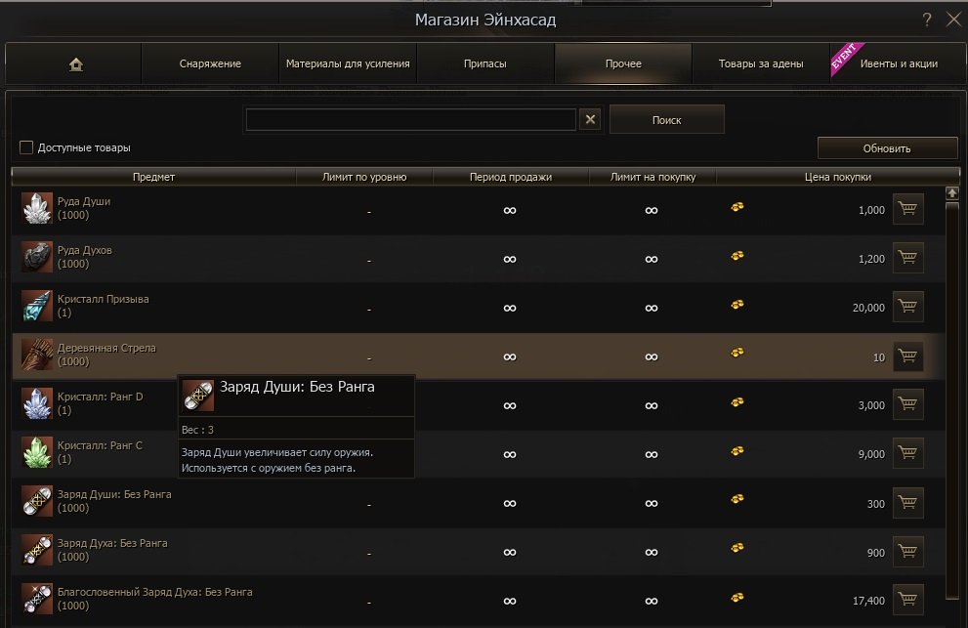
Task: Add Благословенный Заряд Духа to cart
Action: (908, 601)
